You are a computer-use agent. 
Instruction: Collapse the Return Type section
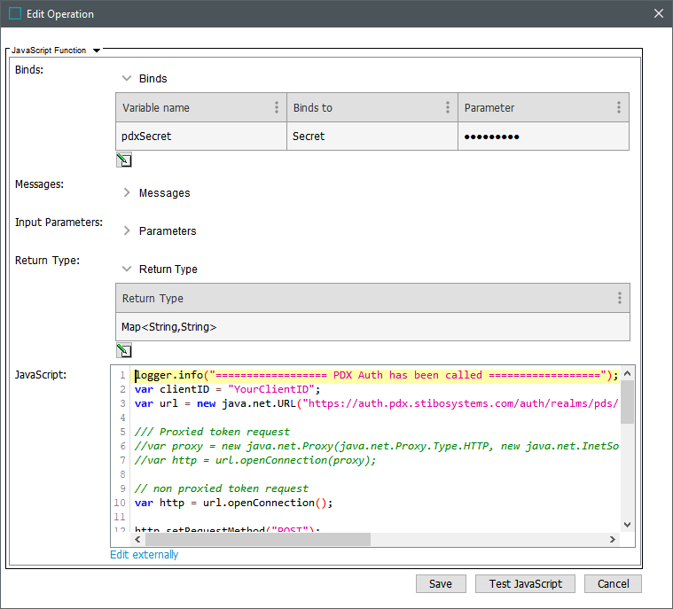pos(127,269)
